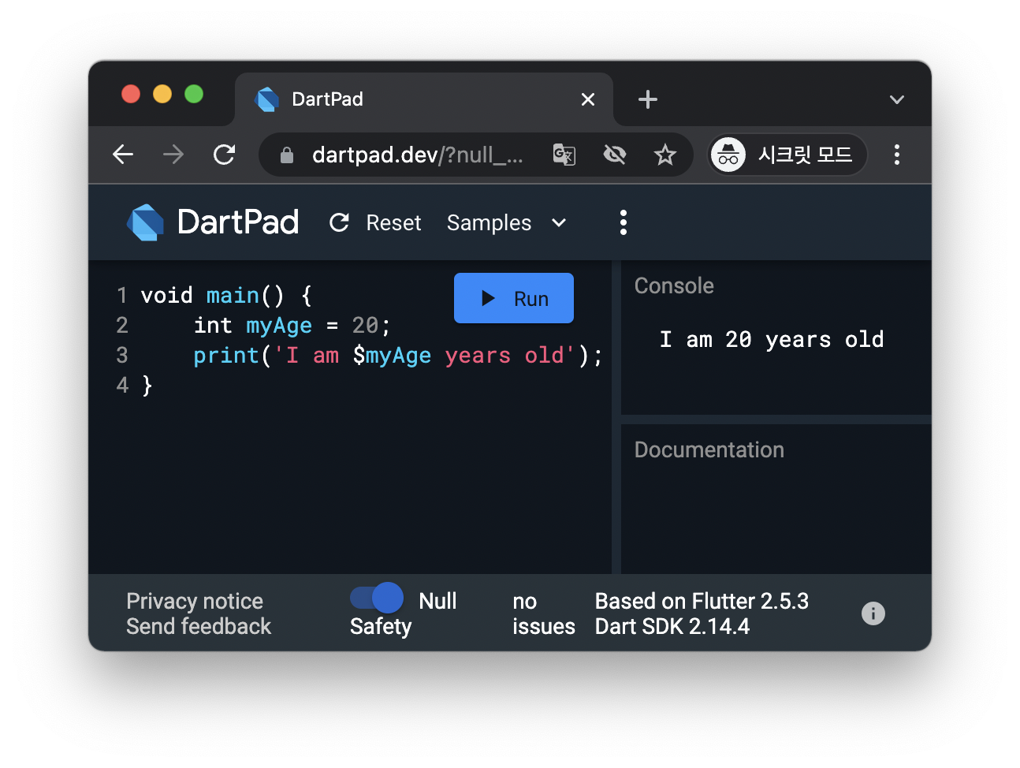Click the incognito 시크릿 모드 badge
This screenshot has width=1020, height=768.
point(787,155)
